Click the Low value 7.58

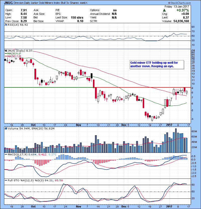tap(24, 18)
